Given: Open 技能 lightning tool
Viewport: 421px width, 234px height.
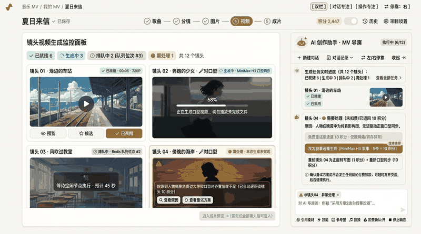Looking at the screenshot, I should (x=323, y=220).
